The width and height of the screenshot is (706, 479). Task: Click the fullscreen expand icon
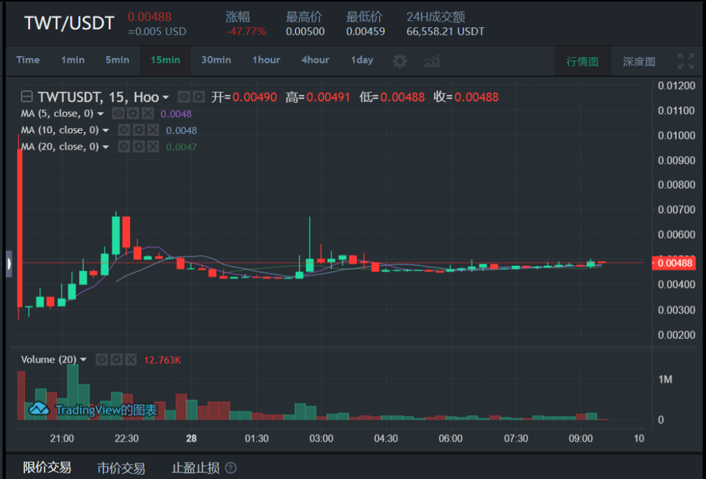tap(686, 60)
